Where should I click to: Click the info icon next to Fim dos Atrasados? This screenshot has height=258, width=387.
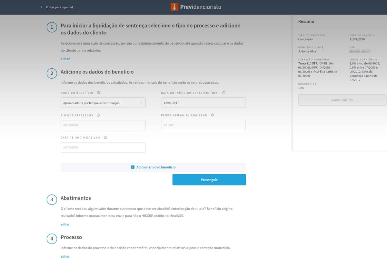[x=98, y=115]
